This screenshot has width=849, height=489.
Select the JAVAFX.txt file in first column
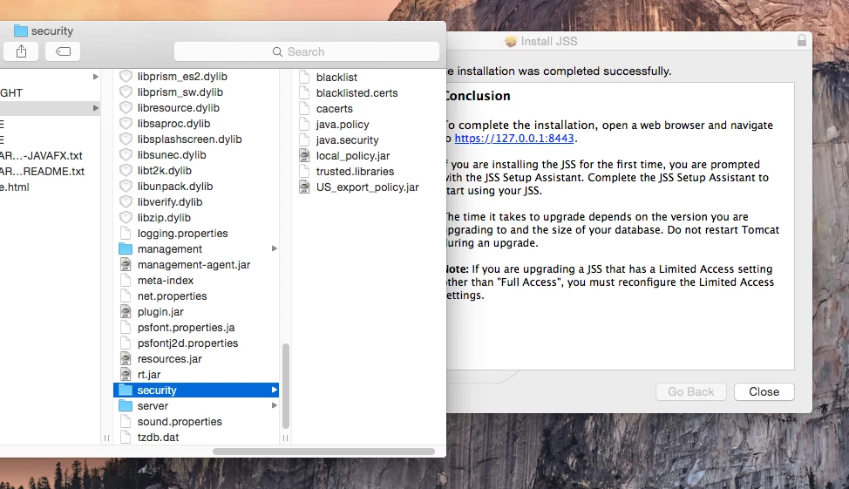pos(41,155)
